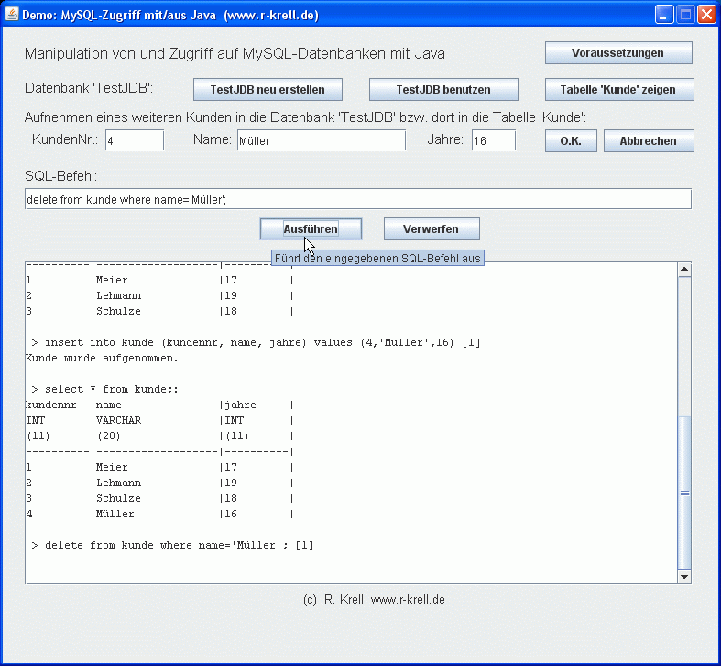721x666 pixels.
Task: Maximize the Demo MySQL-Zugriff window
Action: point(685,15)
